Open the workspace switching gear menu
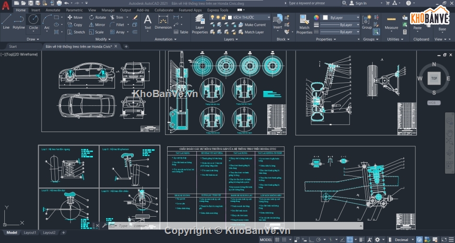The height and width of the screenshot is (243, 455). pyautogui.click(x=378, y=240)
